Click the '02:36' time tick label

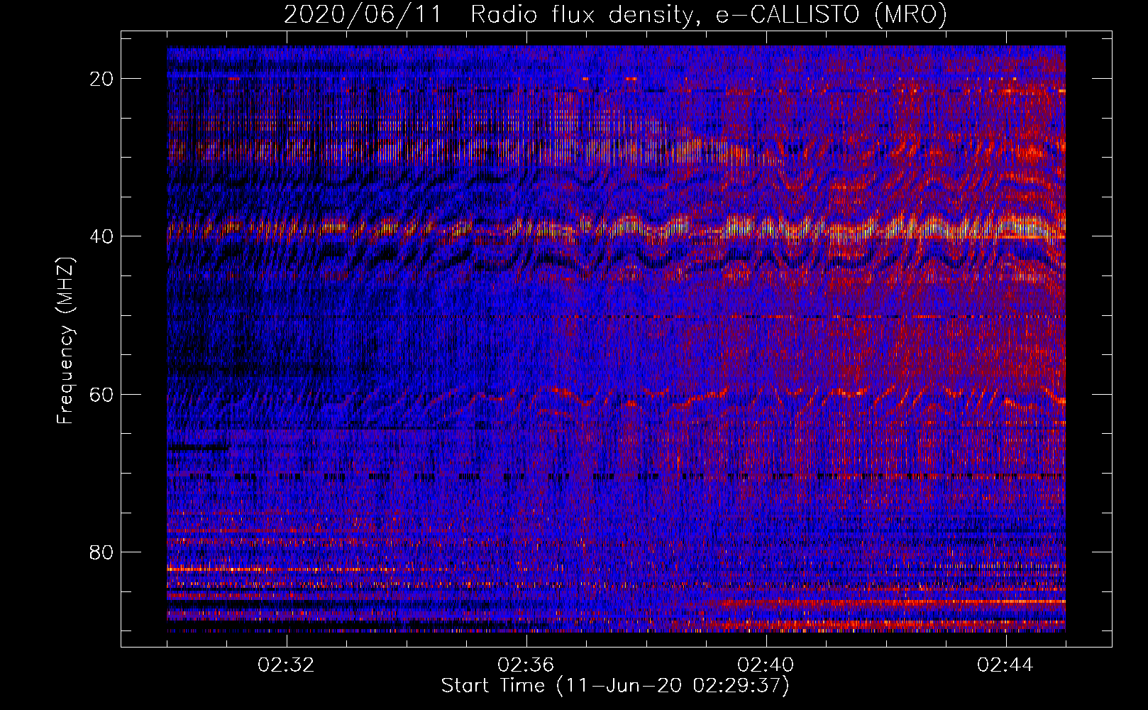[526, 665]
